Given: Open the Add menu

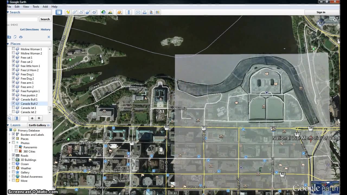Looking at the screenshot, I should point(45,6).
